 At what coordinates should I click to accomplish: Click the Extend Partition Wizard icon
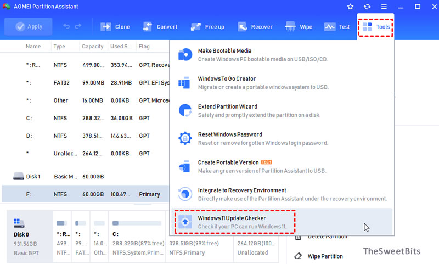185,110
